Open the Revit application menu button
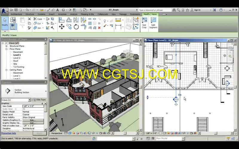Screen dimensions: 239x149 point(4,12)
